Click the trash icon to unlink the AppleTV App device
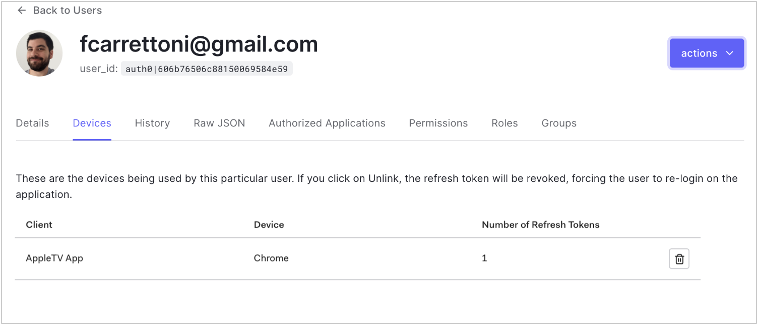Viewport: 758px width, 326px height. point(679,258)
